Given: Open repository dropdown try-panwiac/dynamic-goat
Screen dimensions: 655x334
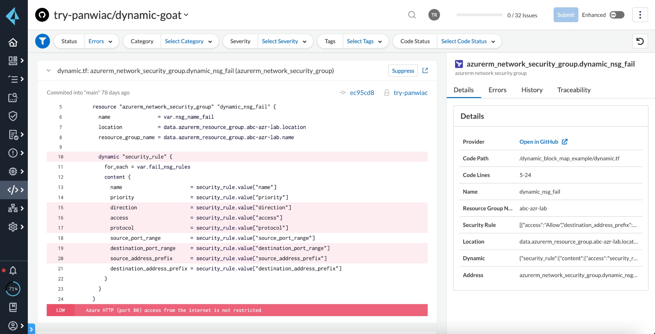Looking at the screenshot, I should pos(121,15).
